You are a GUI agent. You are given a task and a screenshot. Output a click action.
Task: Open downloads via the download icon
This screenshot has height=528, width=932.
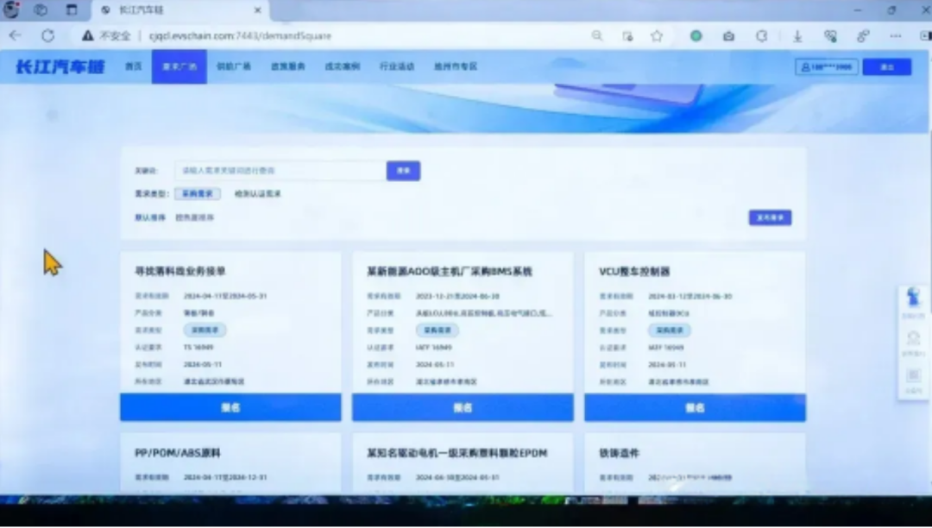(797, 36)
